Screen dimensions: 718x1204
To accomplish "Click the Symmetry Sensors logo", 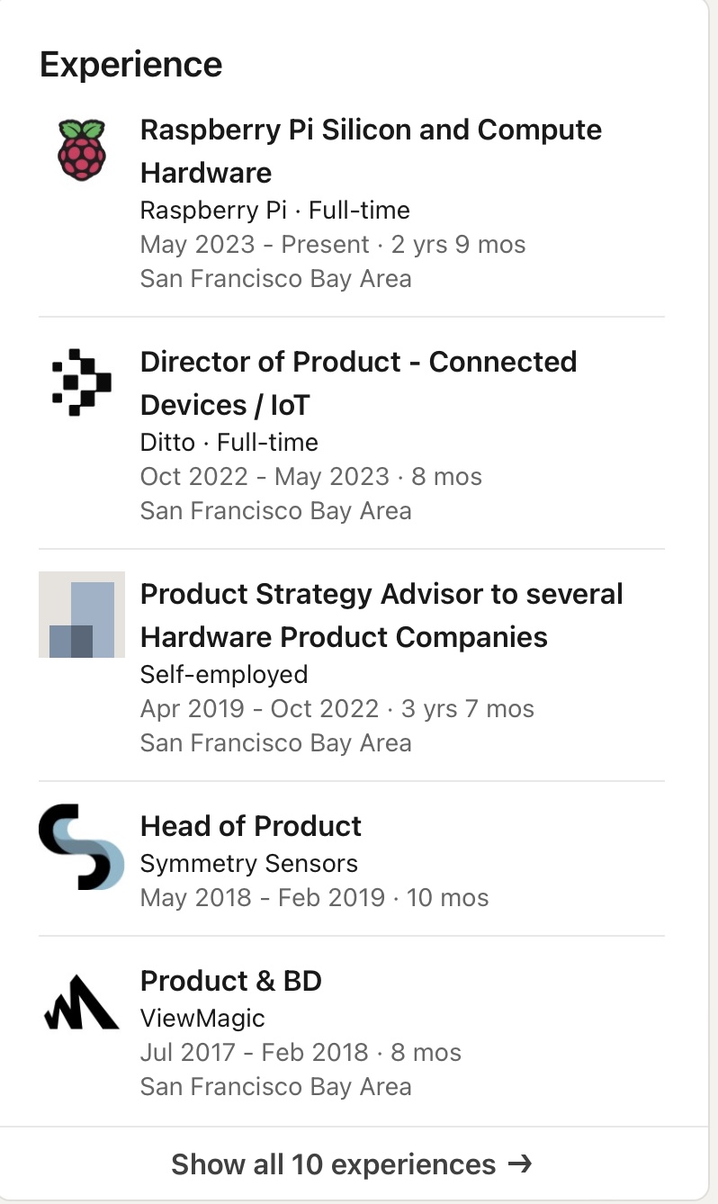I will (82, 847).
